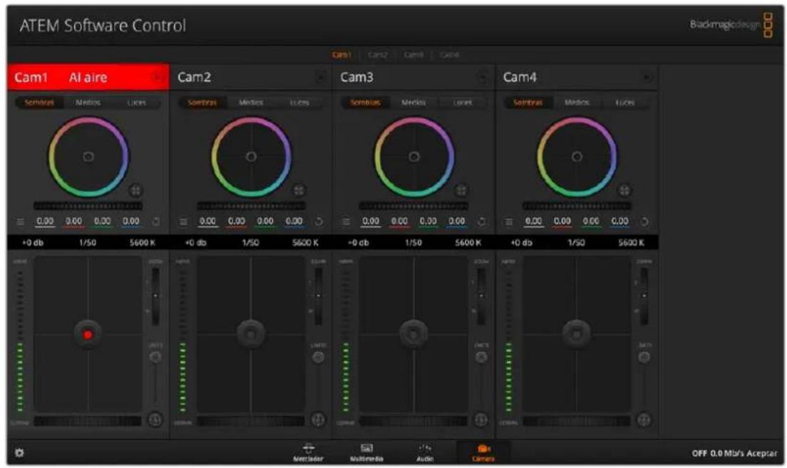The height and width of the screenshot is (468, 787).
Task: Select the Cámara page tab
Action: (x=483, y=452)
